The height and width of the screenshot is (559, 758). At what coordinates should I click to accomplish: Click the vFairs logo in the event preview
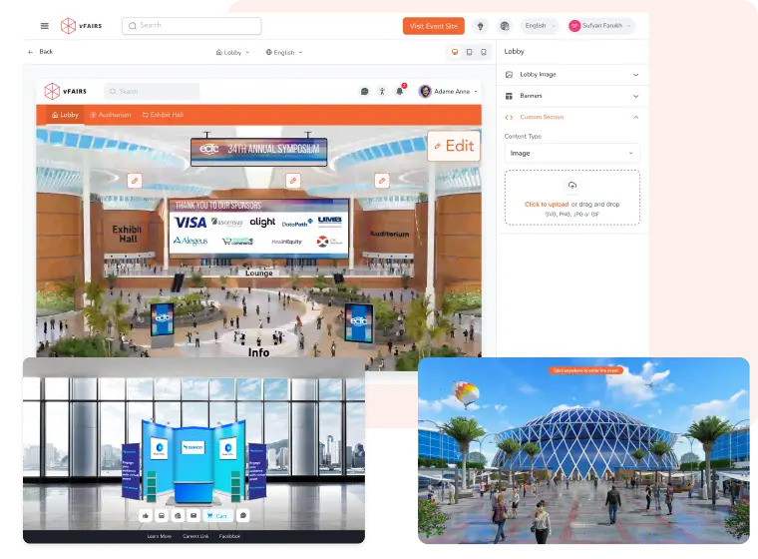pos(65,91)
